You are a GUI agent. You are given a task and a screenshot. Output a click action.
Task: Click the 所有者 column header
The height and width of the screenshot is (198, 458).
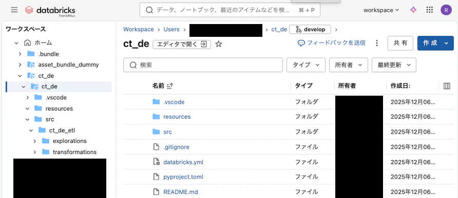coord(347,86)
